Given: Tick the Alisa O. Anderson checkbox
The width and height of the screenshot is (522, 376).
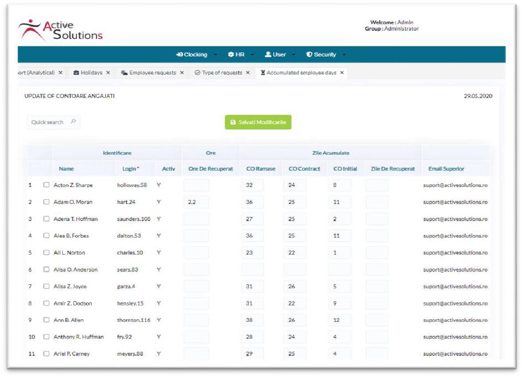Looking at the screenshot, I should click(x=46, y=269).
